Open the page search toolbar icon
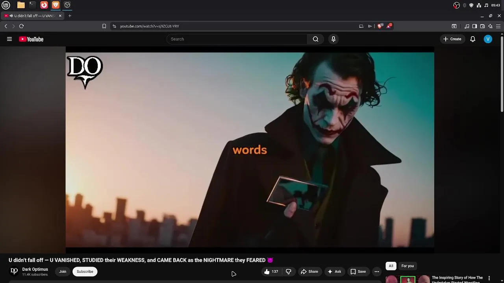 click(x=454, y=26)
